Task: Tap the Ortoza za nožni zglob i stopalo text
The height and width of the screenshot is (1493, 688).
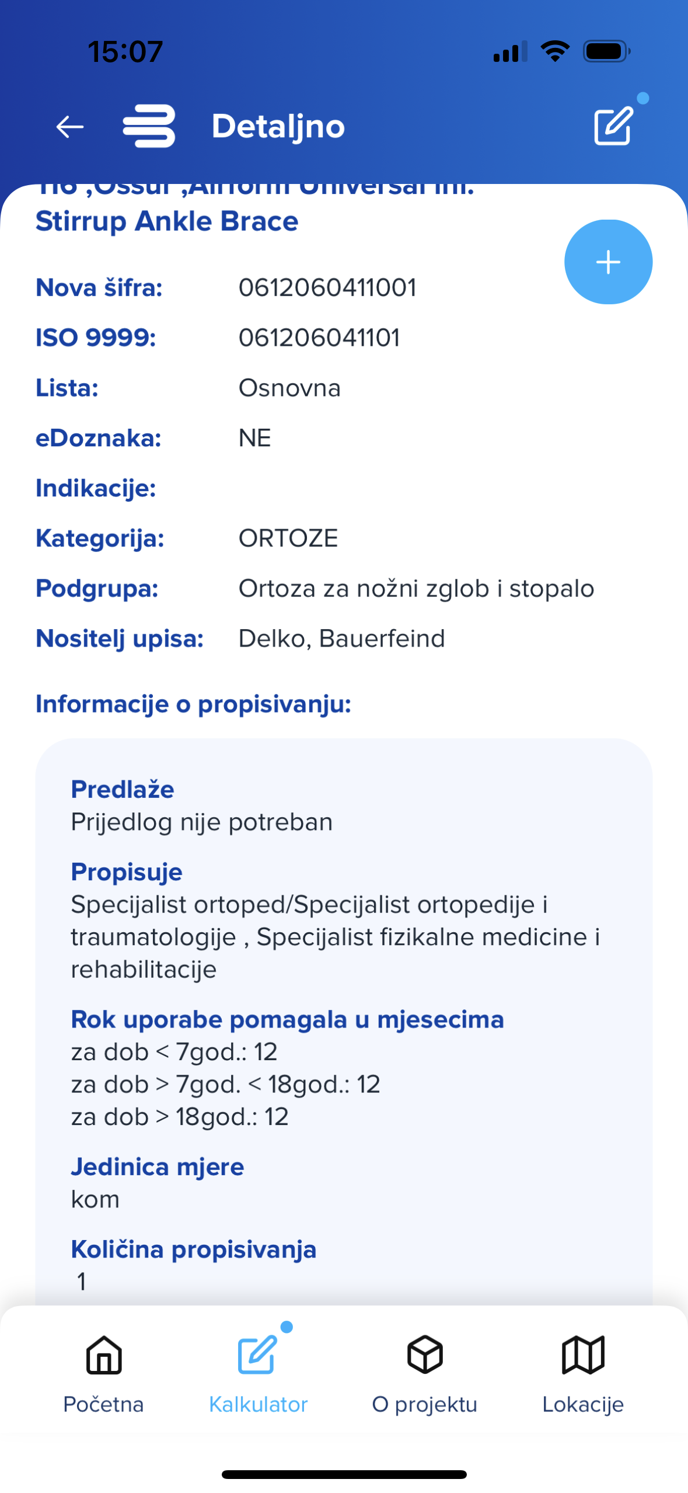Action: pyautogui.click(x=416, y=588)
